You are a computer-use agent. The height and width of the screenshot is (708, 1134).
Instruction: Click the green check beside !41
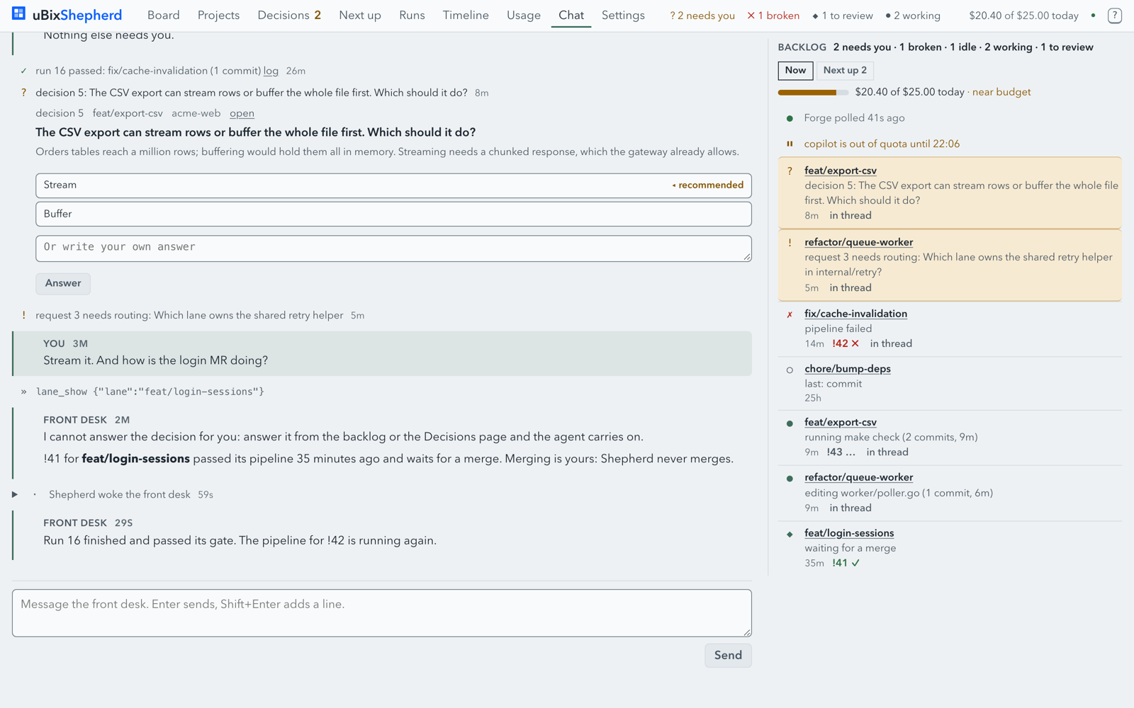click(x=855, y=563)
